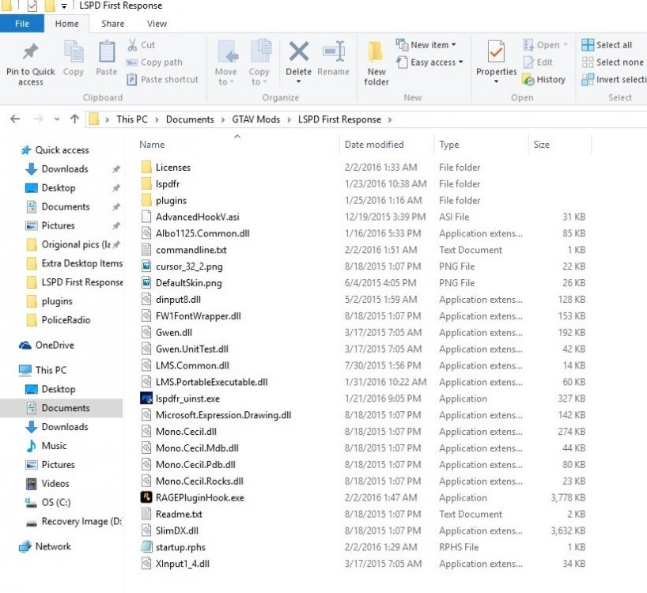This screenshot has width=647, height=593.
Task: Expand the Easy access dropdown
Action: (430, 62)
